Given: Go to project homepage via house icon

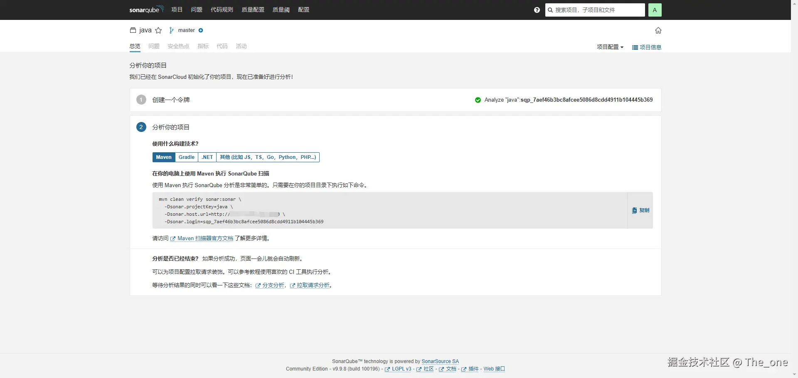Looking at the screenshot, I should [x=658, y=30].
